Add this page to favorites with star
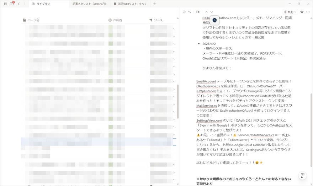The image size is (313, 186). click(x=302, y=12)
